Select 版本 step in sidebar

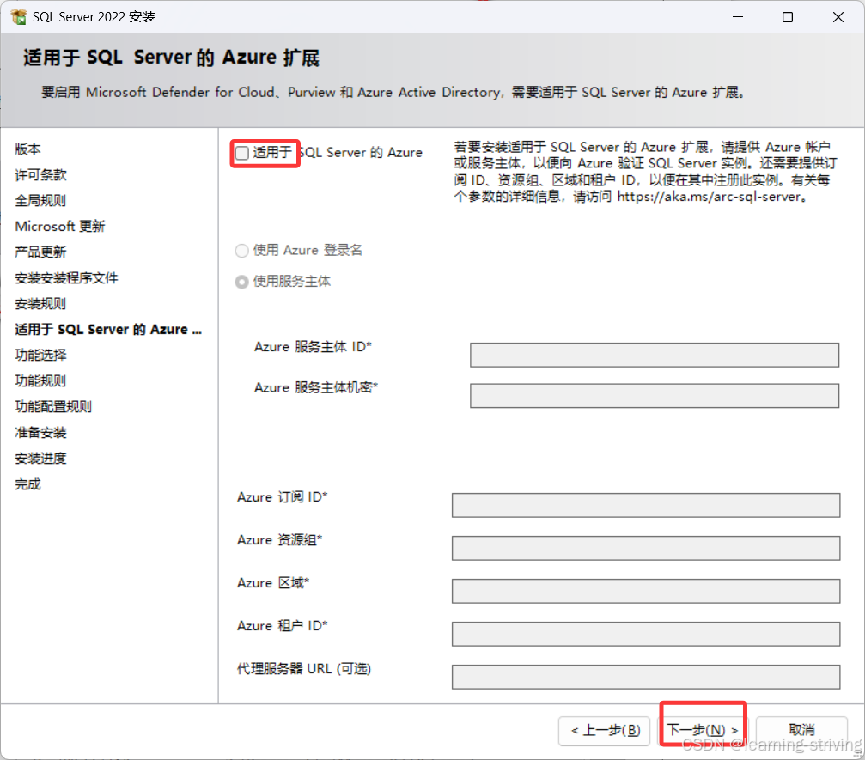[27, 149]
